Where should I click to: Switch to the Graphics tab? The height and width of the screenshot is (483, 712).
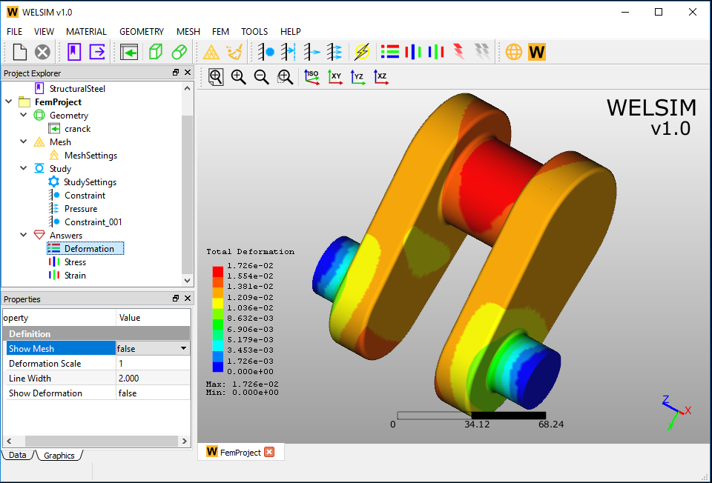[x=59, y=456]
